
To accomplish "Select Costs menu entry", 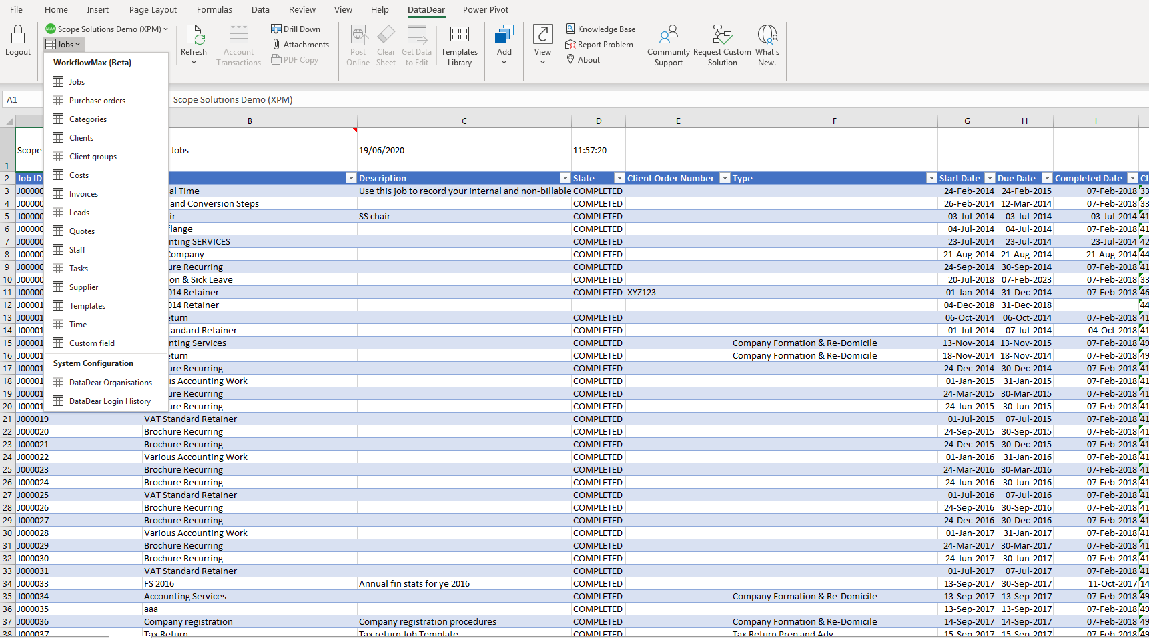I will tap(106, 175).
